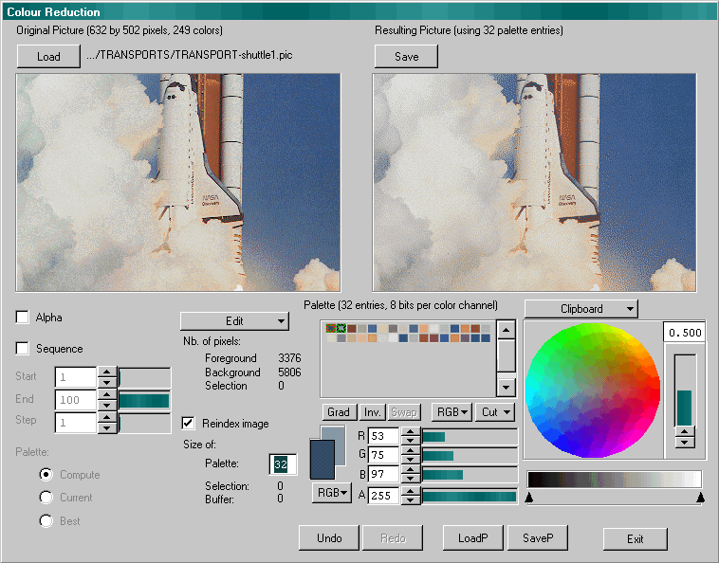Click the grayscale gradient ramp
This screenshot has width=719, height=563.
coord(614,480)
